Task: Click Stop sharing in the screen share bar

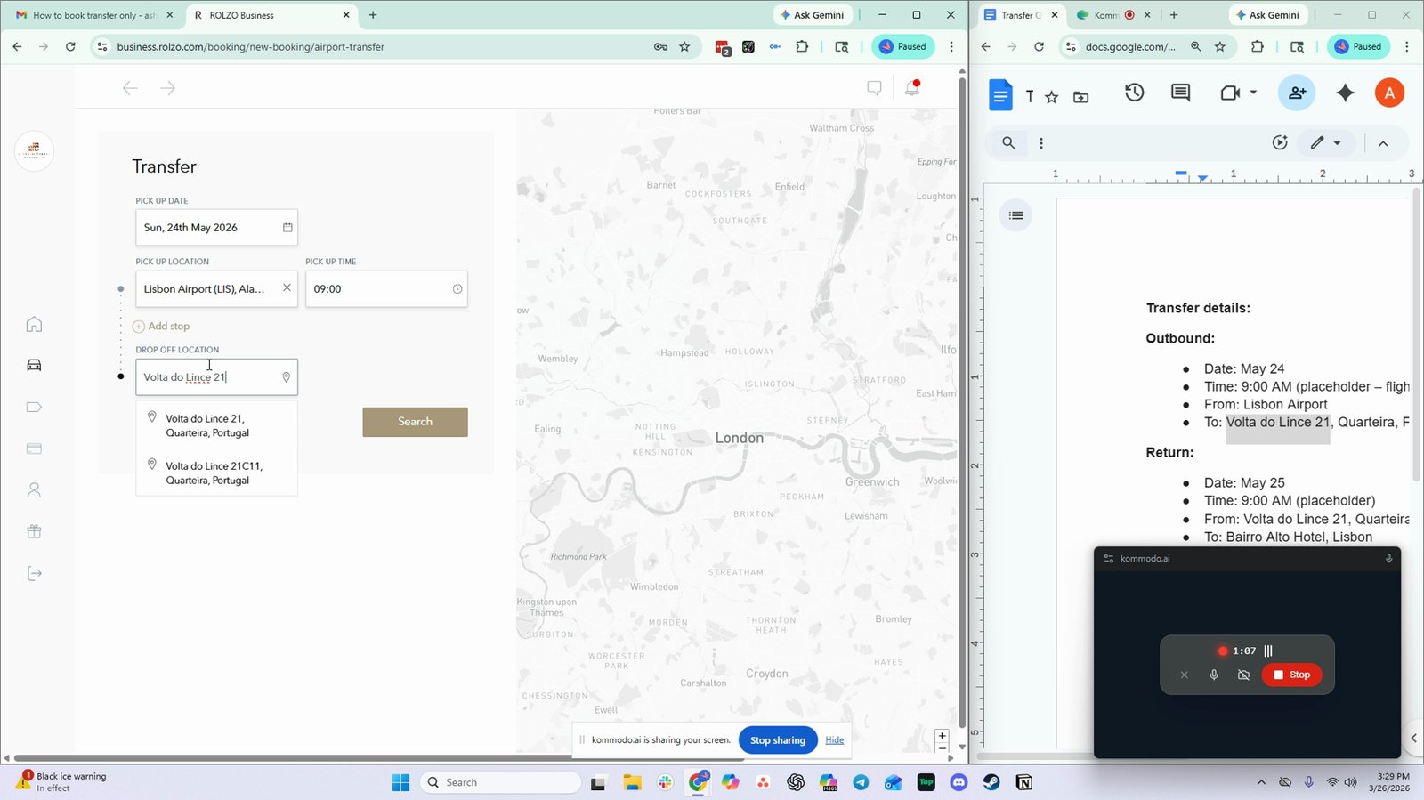Action: click(778, 739)
